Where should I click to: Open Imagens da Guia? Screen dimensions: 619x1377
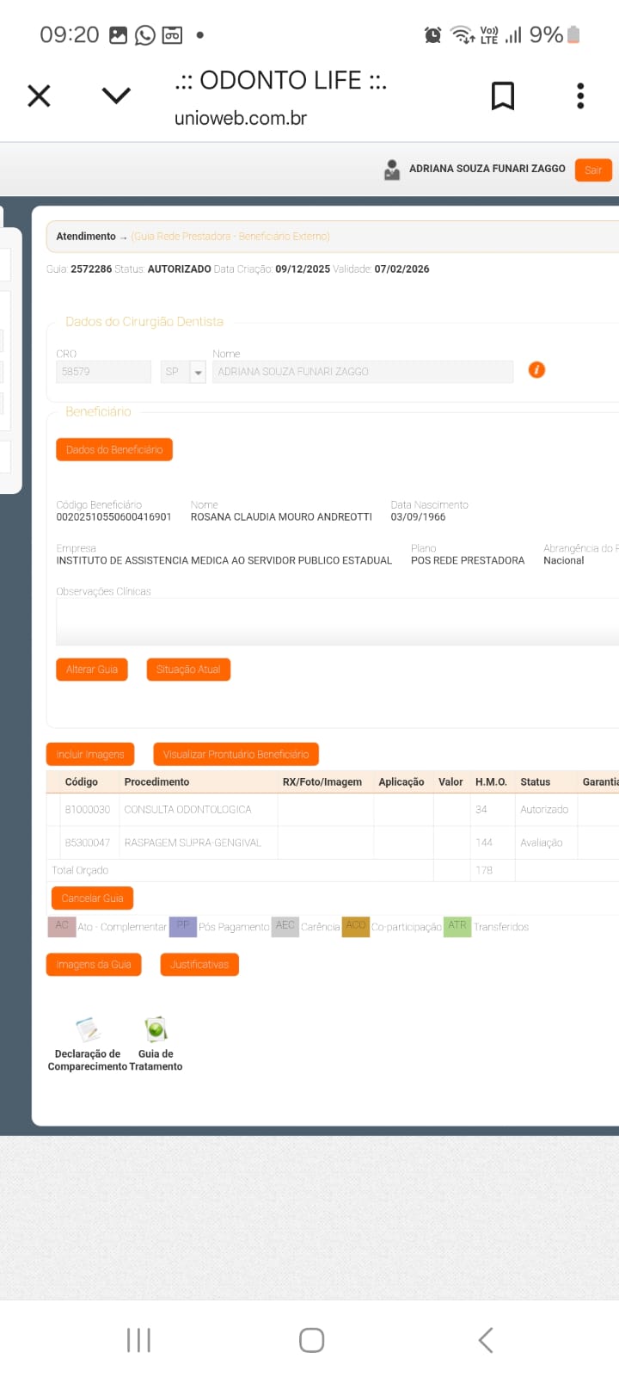click(x=94, y=964)
